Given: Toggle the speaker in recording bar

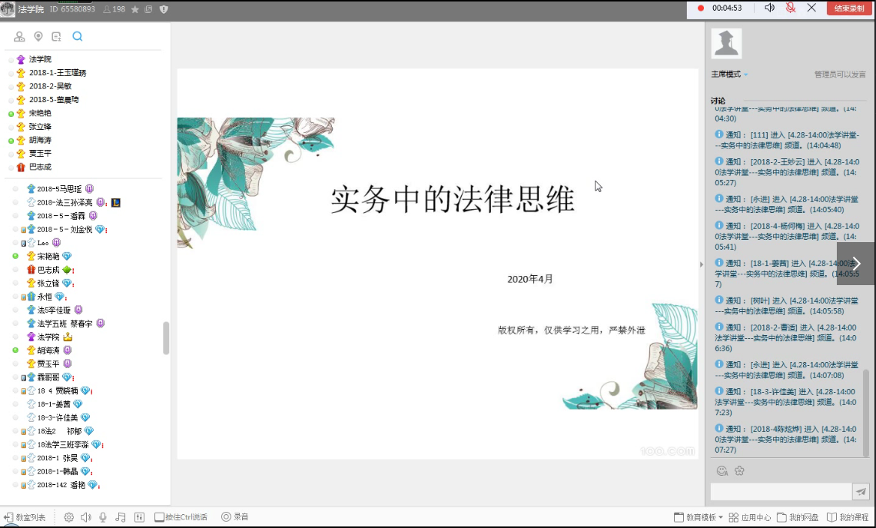Looking at the screenshot, I should tap(770, 8).
